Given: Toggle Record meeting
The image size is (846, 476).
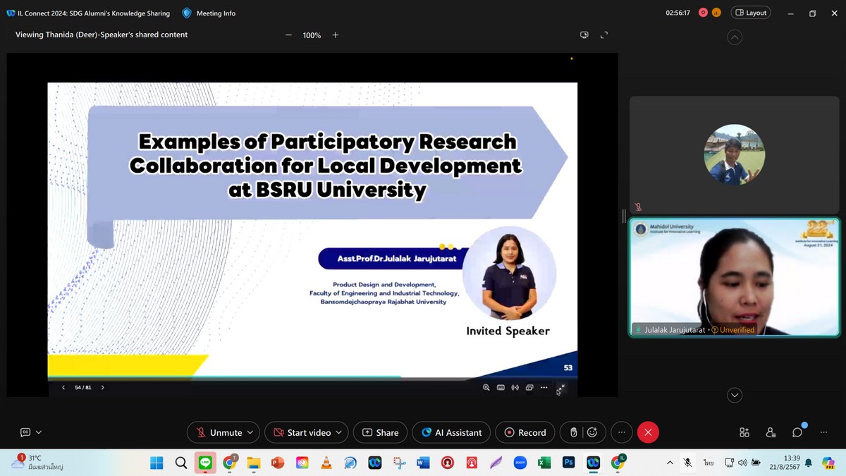Looking at the screenshot, I should [x=525, y=432].
